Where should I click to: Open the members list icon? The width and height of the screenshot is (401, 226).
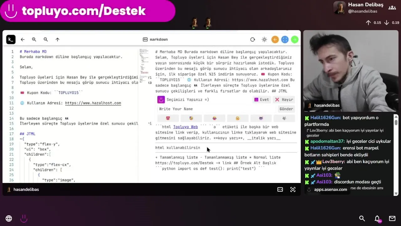[392, 8]
